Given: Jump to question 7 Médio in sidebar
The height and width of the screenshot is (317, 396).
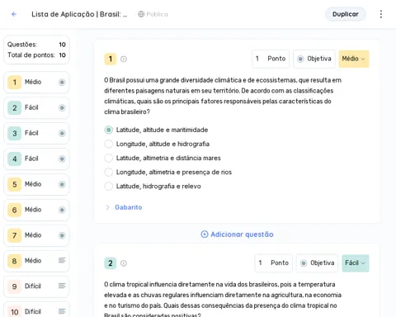Looking at the screenshot, I should point(36,235).
